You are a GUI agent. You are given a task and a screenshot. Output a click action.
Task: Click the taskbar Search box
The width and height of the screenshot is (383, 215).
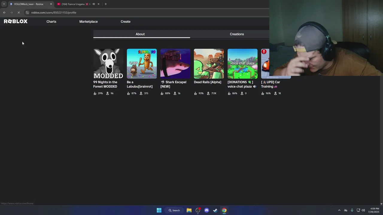(174, 210)
